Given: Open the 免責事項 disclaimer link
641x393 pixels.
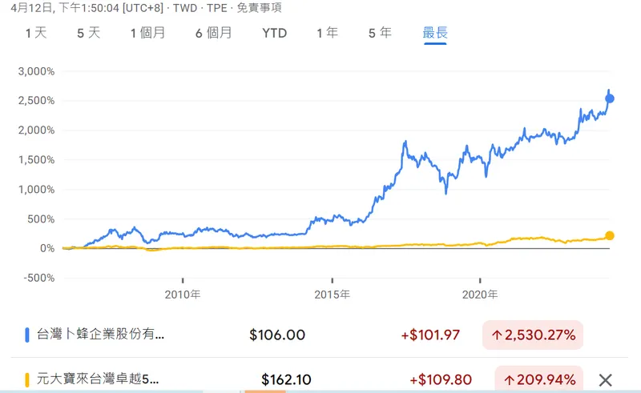Looking at the screenshot, I should click(264, 6).
